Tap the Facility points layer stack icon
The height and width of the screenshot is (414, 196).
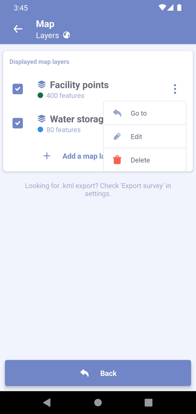coord(42,84)
